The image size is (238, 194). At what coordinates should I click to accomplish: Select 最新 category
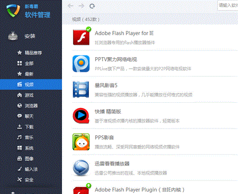point(31,74)
